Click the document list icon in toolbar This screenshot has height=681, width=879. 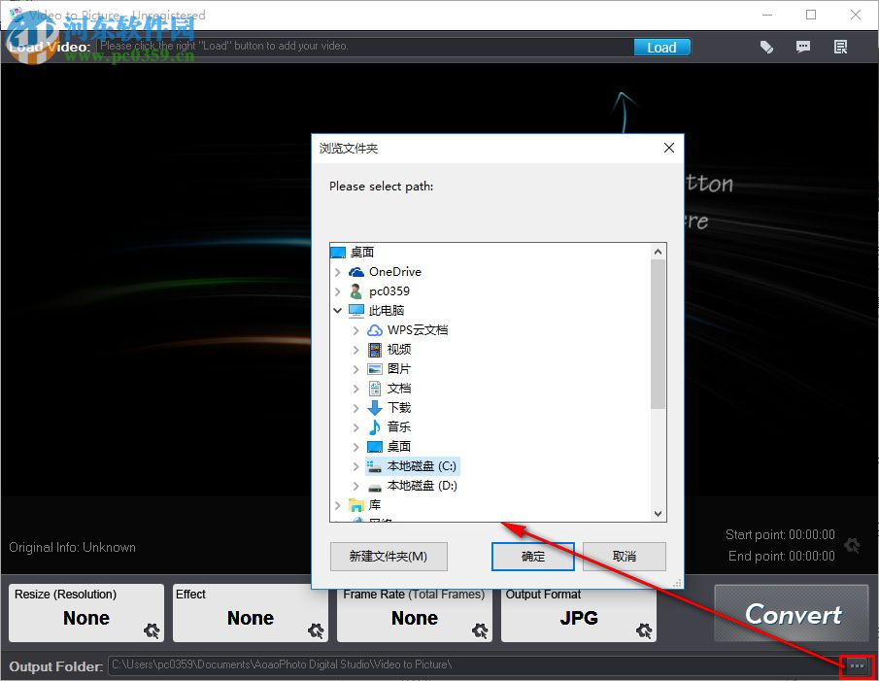[840, 47]
